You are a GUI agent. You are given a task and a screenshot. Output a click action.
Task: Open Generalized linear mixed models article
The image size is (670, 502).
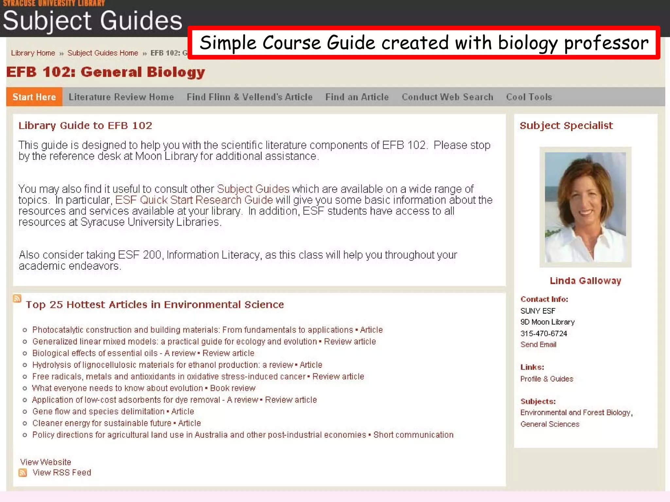[204, 342]
